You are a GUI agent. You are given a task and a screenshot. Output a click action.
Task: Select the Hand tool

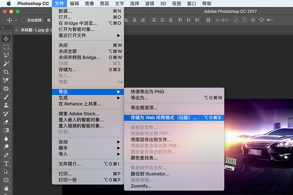pos(7,188)
